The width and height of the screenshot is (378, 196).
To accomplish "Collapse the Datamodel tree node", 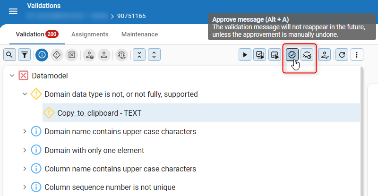I will point(12,76).
